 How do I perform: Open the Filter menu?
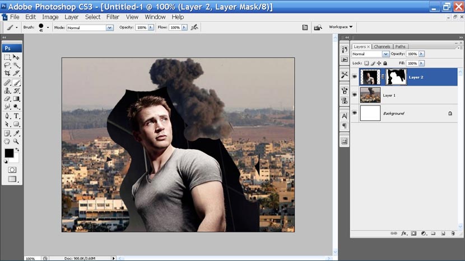[113, 17]
